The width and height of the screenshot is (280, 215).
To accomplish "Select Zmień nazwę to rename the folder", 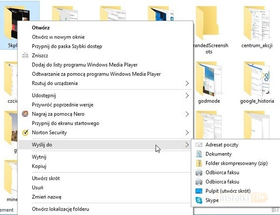I will [x=46, y=197].
